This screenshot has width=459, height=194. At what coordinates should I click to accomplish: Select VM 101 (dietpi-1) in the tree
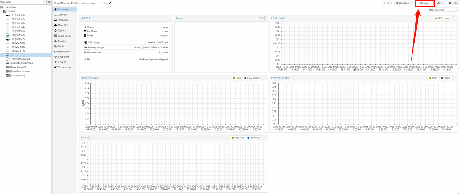pos(17,15)
